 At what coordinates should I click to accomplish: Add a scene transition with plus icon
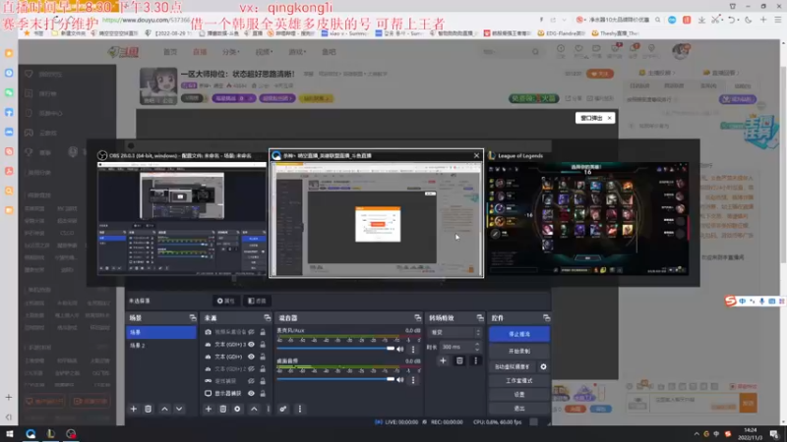click(443, 360)
